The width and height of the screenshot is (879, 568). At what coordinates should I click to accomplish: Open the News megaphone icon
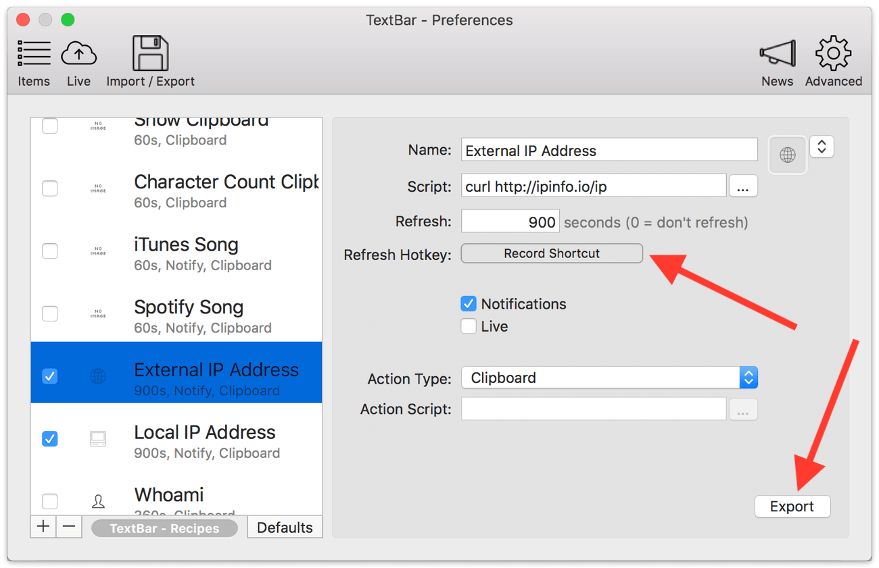777,55
